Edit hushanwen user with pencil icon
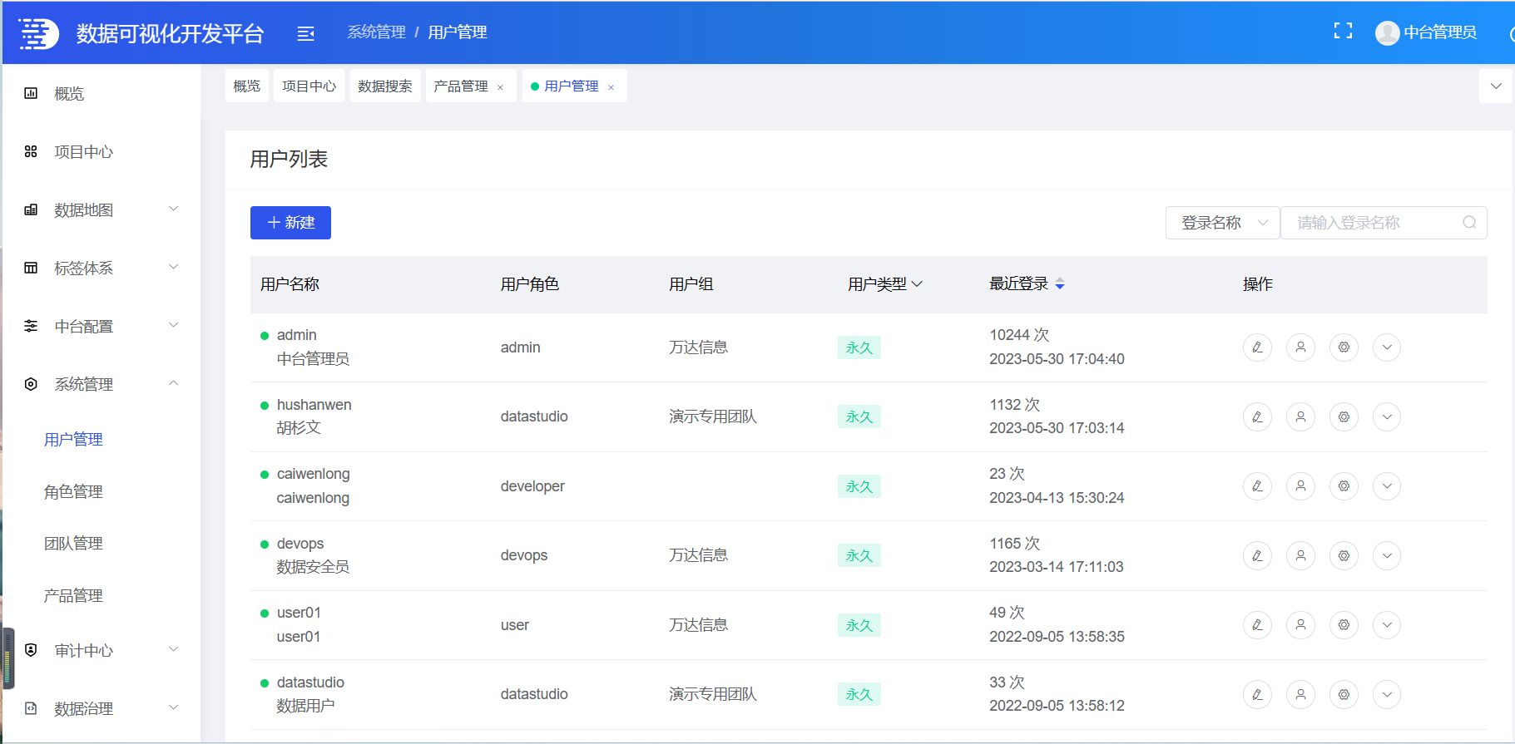This screenshot has height=744, width=1515. [1257, 416]
